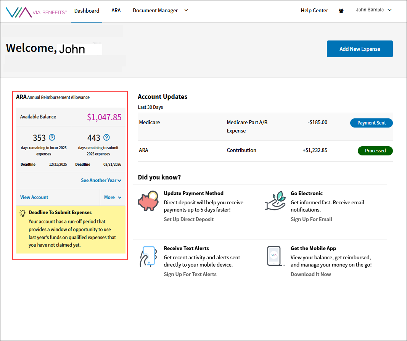Viewport: 407px width, 341px height.
Task: Click the Add New Expense button
Action: (359, 49)
